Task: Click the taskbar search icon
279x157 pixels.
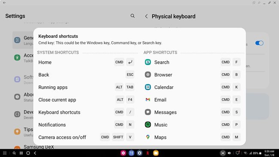Action: tap(14, 153)
